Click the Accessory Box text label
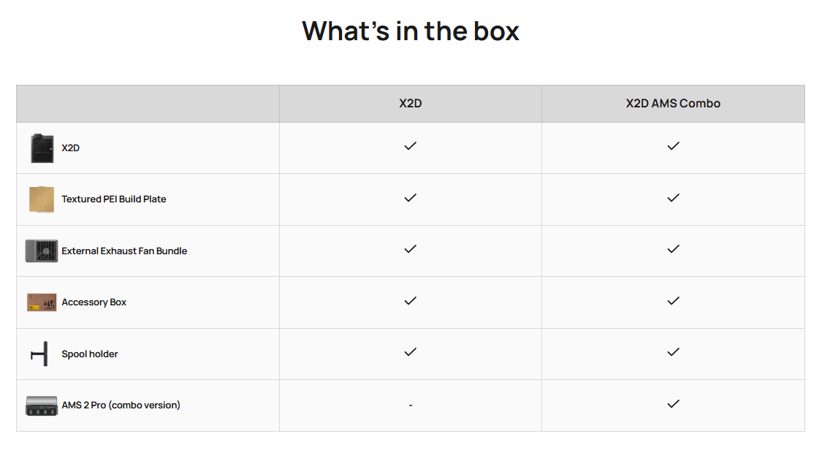Image resolution: width=830 pixels, height=461 pixels. (x=94, y=302)
